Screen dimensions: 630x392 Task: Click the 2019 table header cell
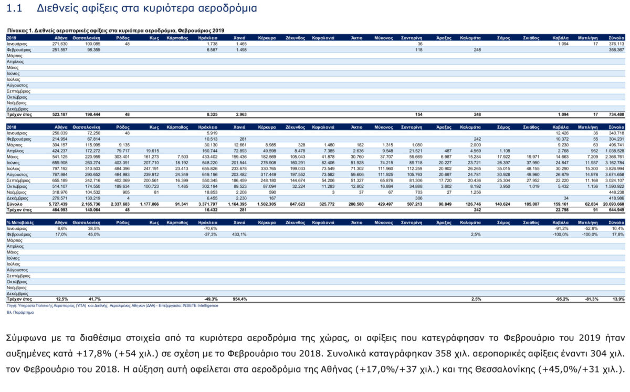[12, 38]
